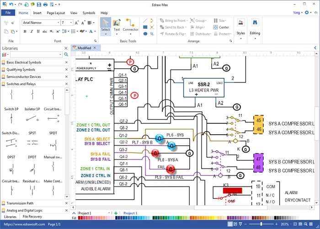Click the library search magnifier icon
The image size is (320, 229).
click(66, 55)
